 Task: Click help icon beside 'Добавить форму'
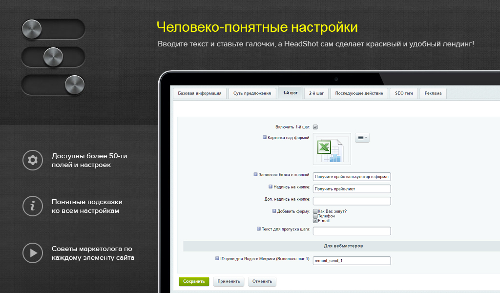click(274, 211)
